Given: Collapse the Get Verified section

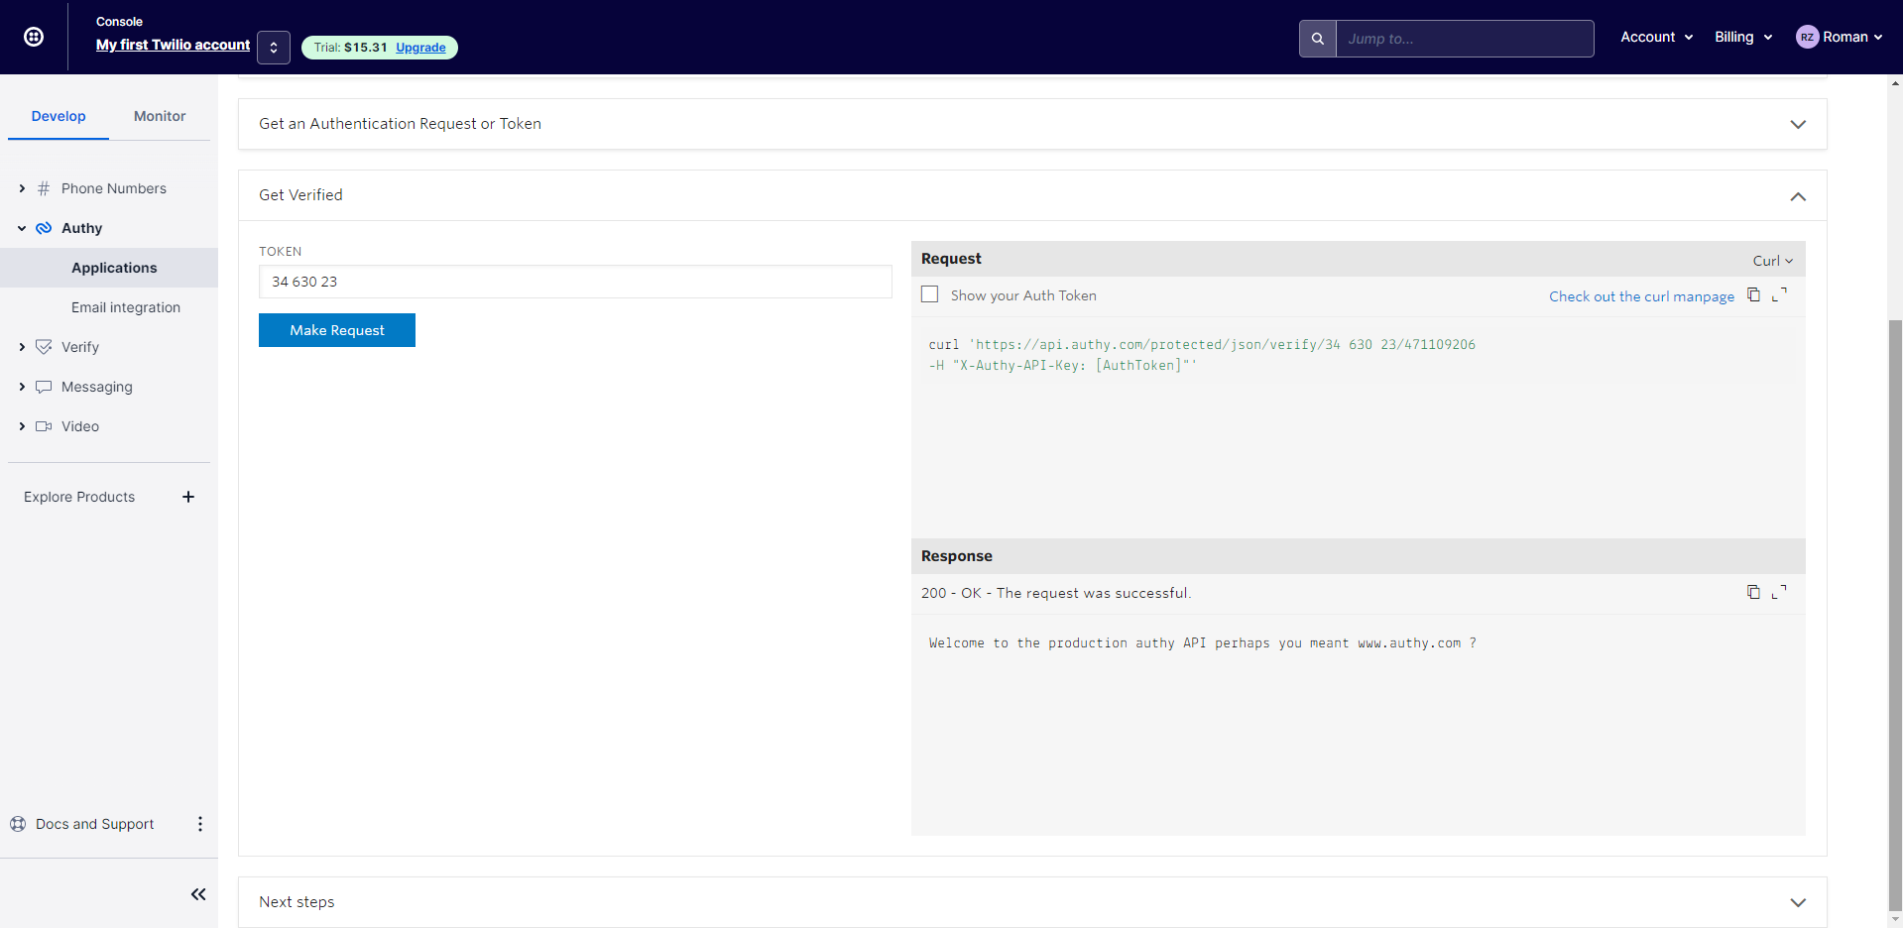Looking at the screenshot, I should 1032,195.
